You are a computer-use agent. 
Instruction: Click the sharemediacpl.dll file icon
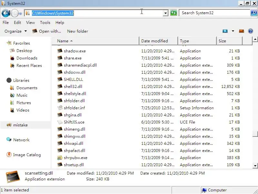pos(60,65)
